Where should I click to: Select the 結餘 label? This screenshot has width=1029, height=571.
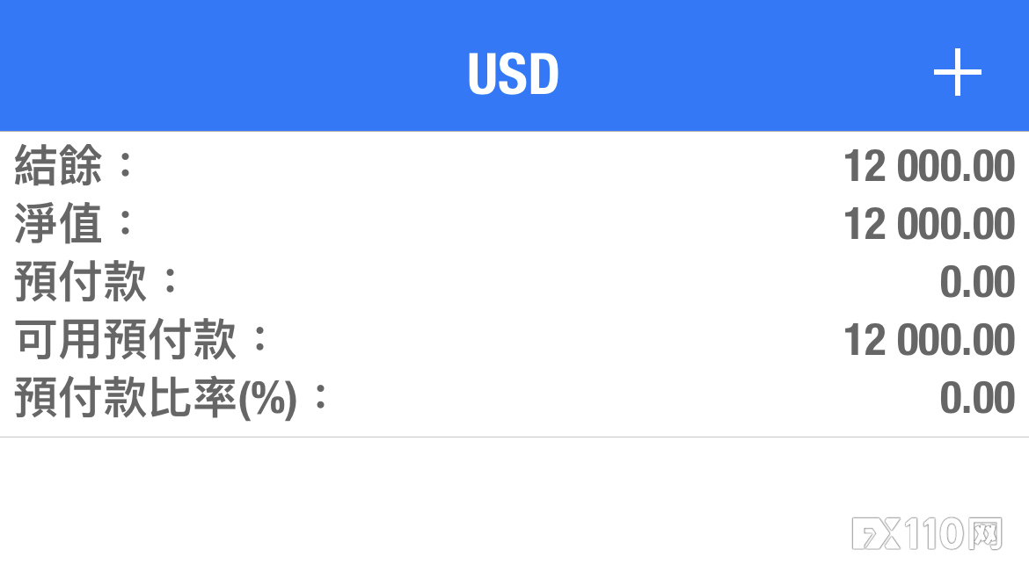(58, 165)
